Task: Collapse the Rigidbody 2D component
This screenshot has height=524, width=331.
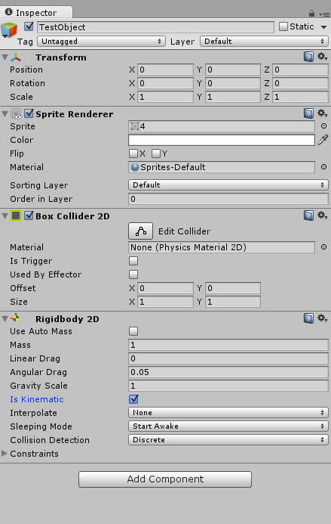Action: tap(5, 319)
